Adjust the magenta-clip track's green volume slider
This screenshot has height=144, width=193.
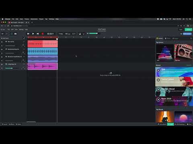pos(12,68)
